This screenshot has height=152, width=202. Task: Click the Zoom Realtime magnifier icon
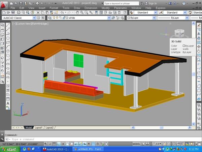tap(82, 12)
